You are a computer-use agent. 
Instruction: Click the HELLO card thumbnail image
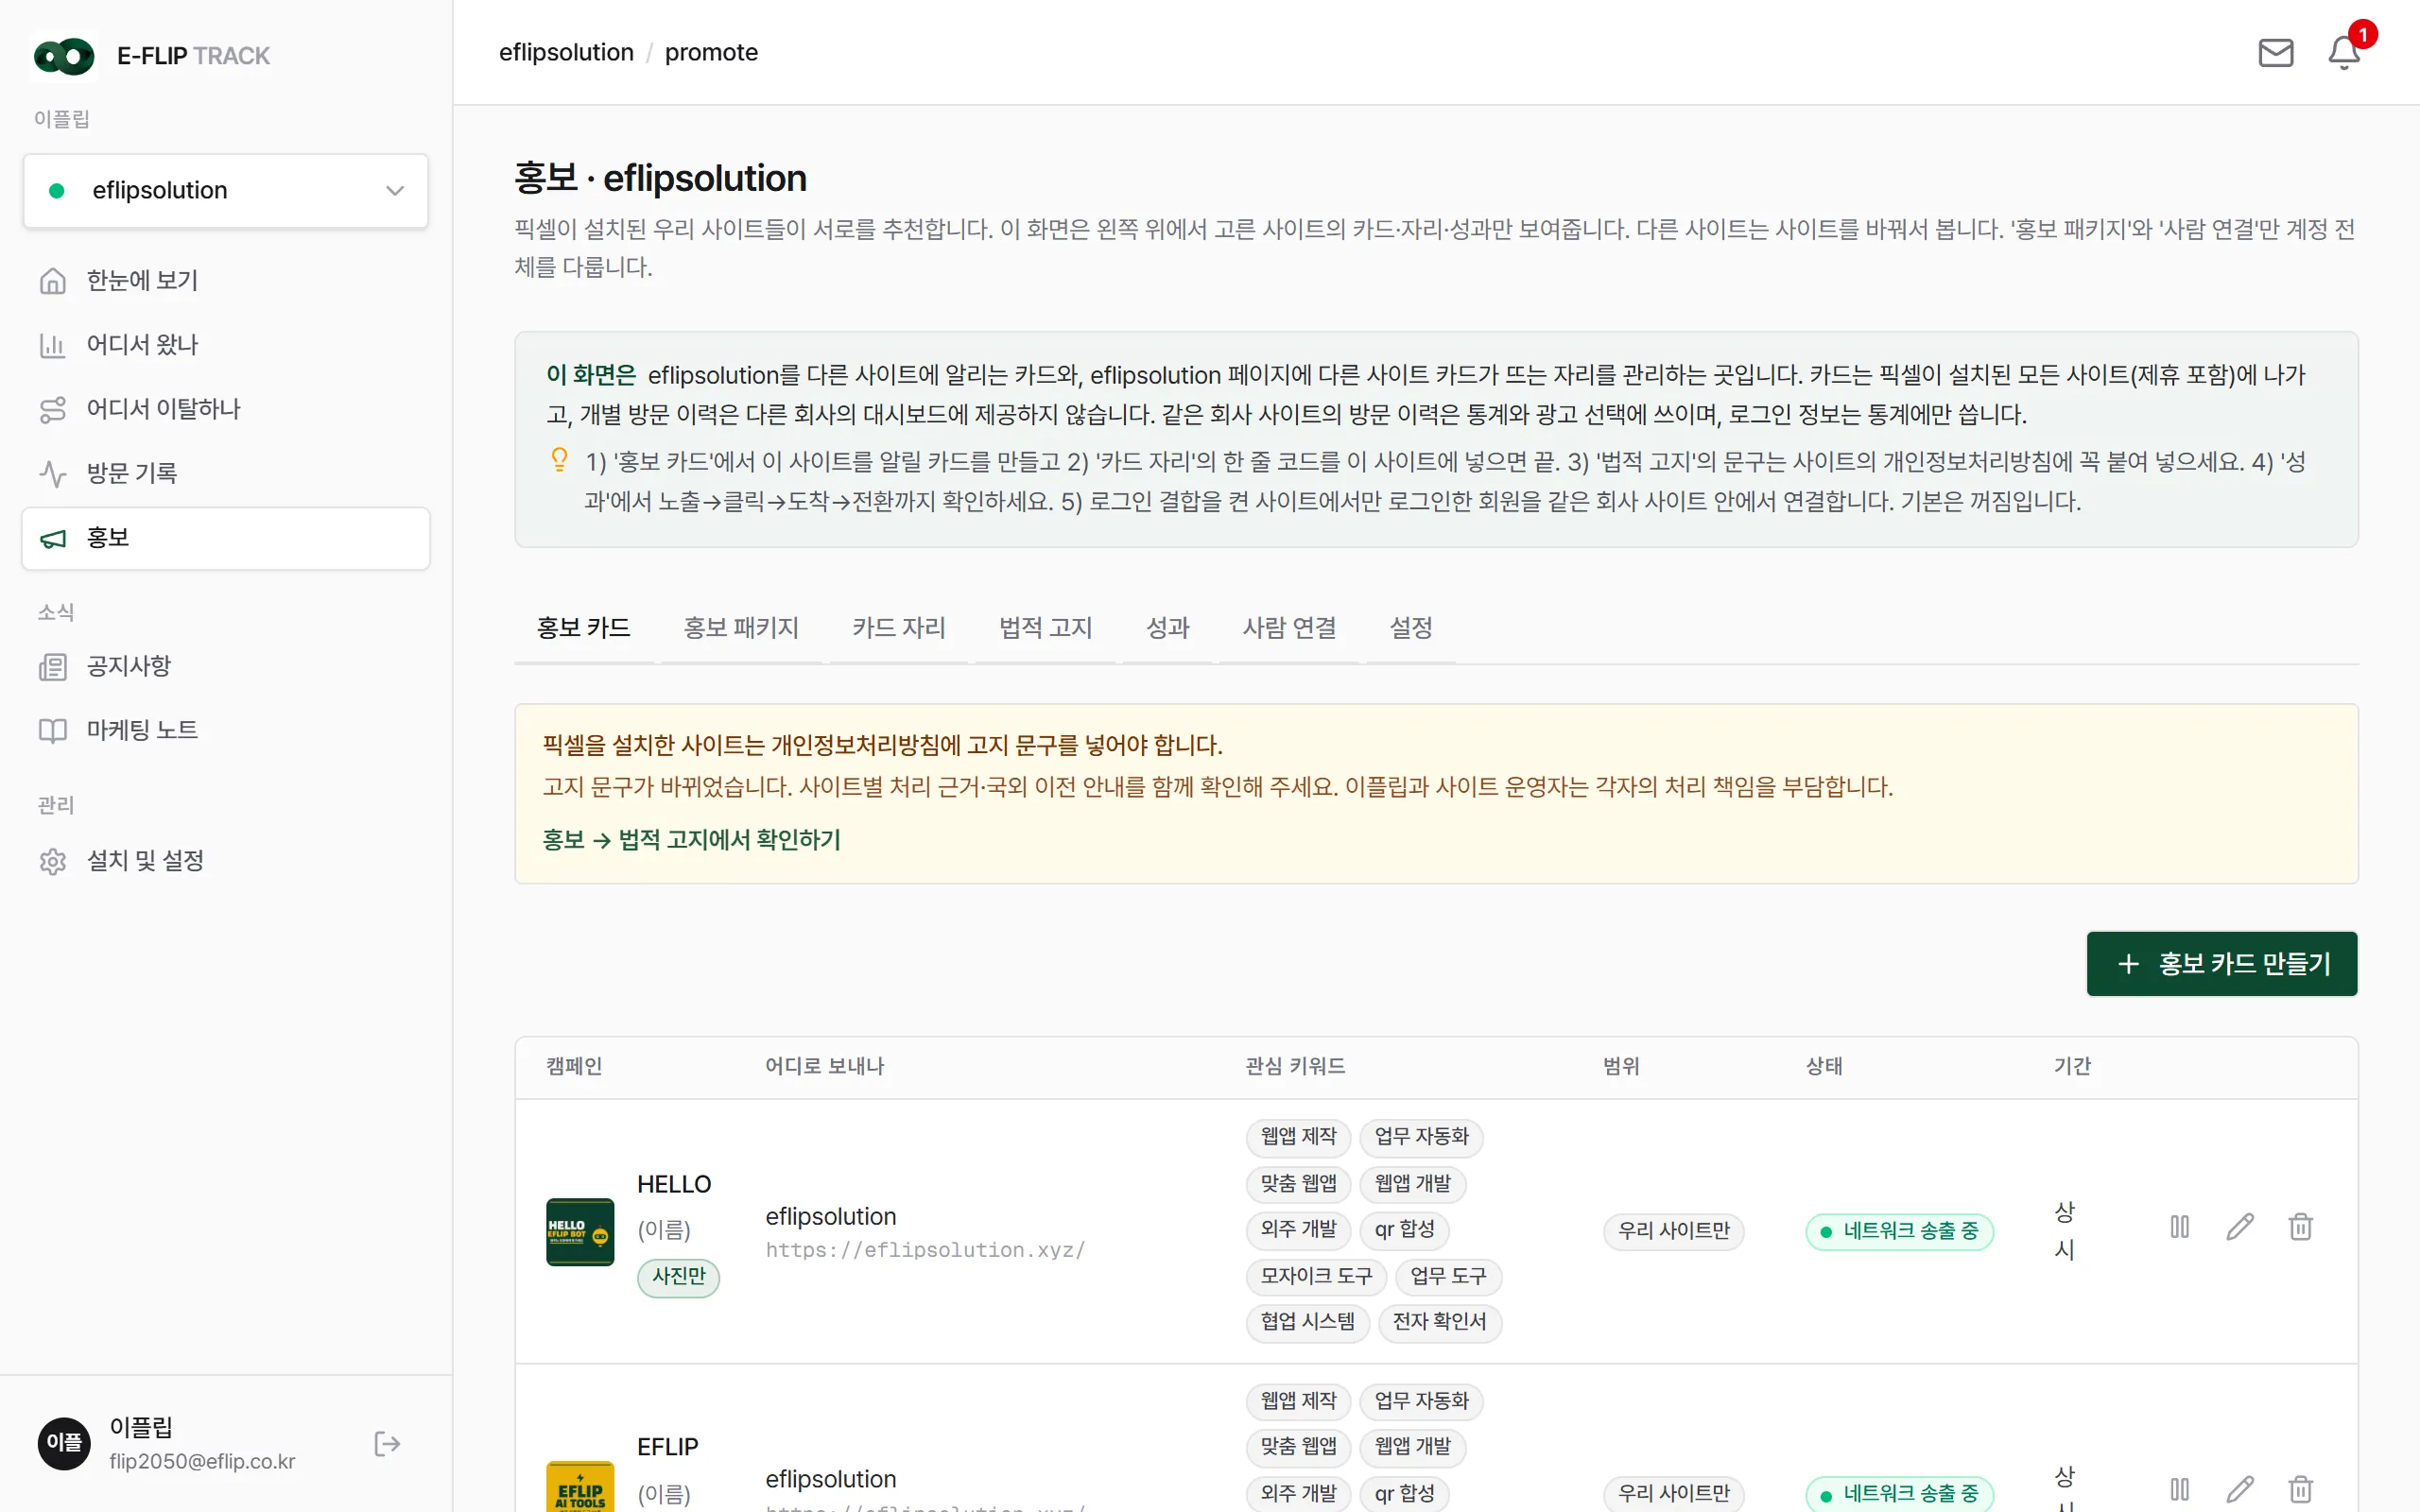580,1231
